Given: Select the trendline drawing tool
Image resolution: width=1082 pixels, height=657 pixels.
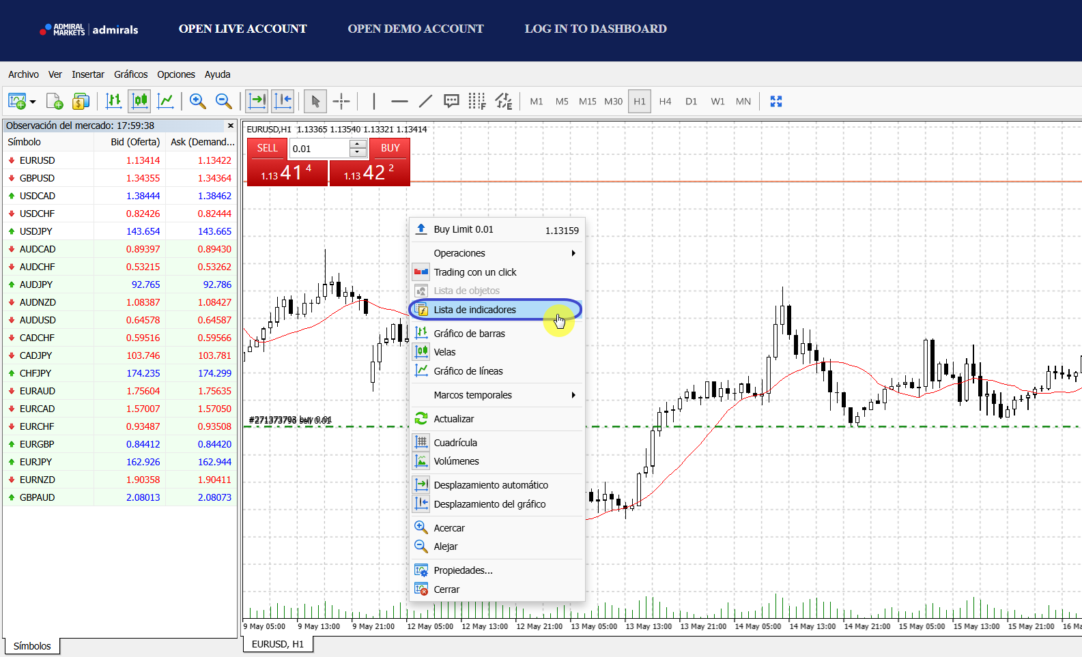Looking at the screenshot, I should [425, 102].
